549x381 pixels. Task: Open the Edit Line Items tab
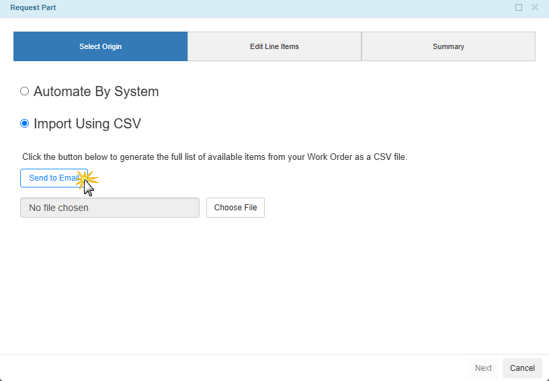click(x=274, y=46)
